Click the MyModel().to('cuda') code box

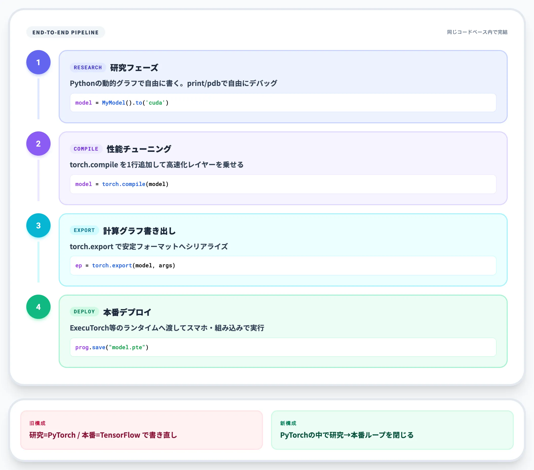(283, 103)
